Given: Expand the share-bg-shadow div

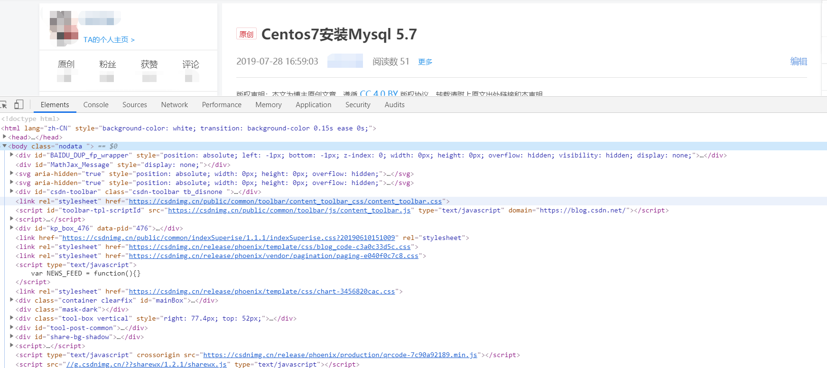Looking at the screenshot, I should click(12, 337).
